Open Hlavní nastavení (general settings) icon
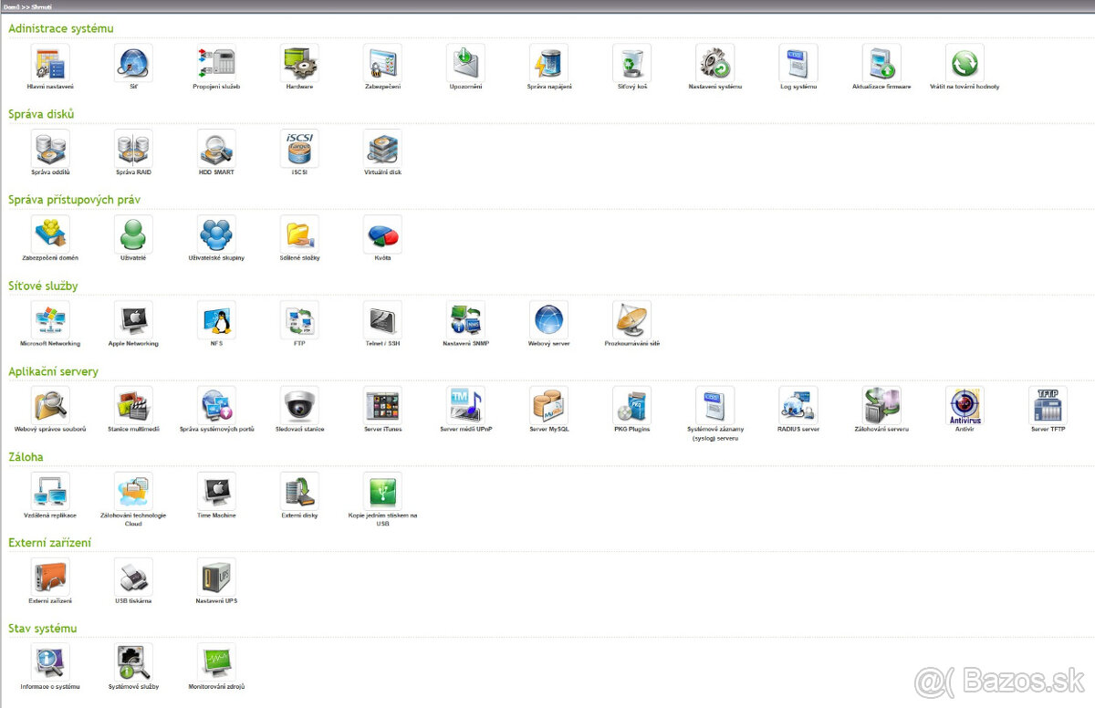1095x708 pixels. [x=50, y=63]
